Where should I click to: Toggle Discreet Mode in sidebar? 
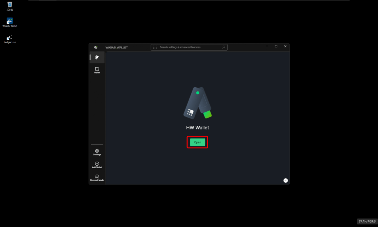[x=97, y=178]
